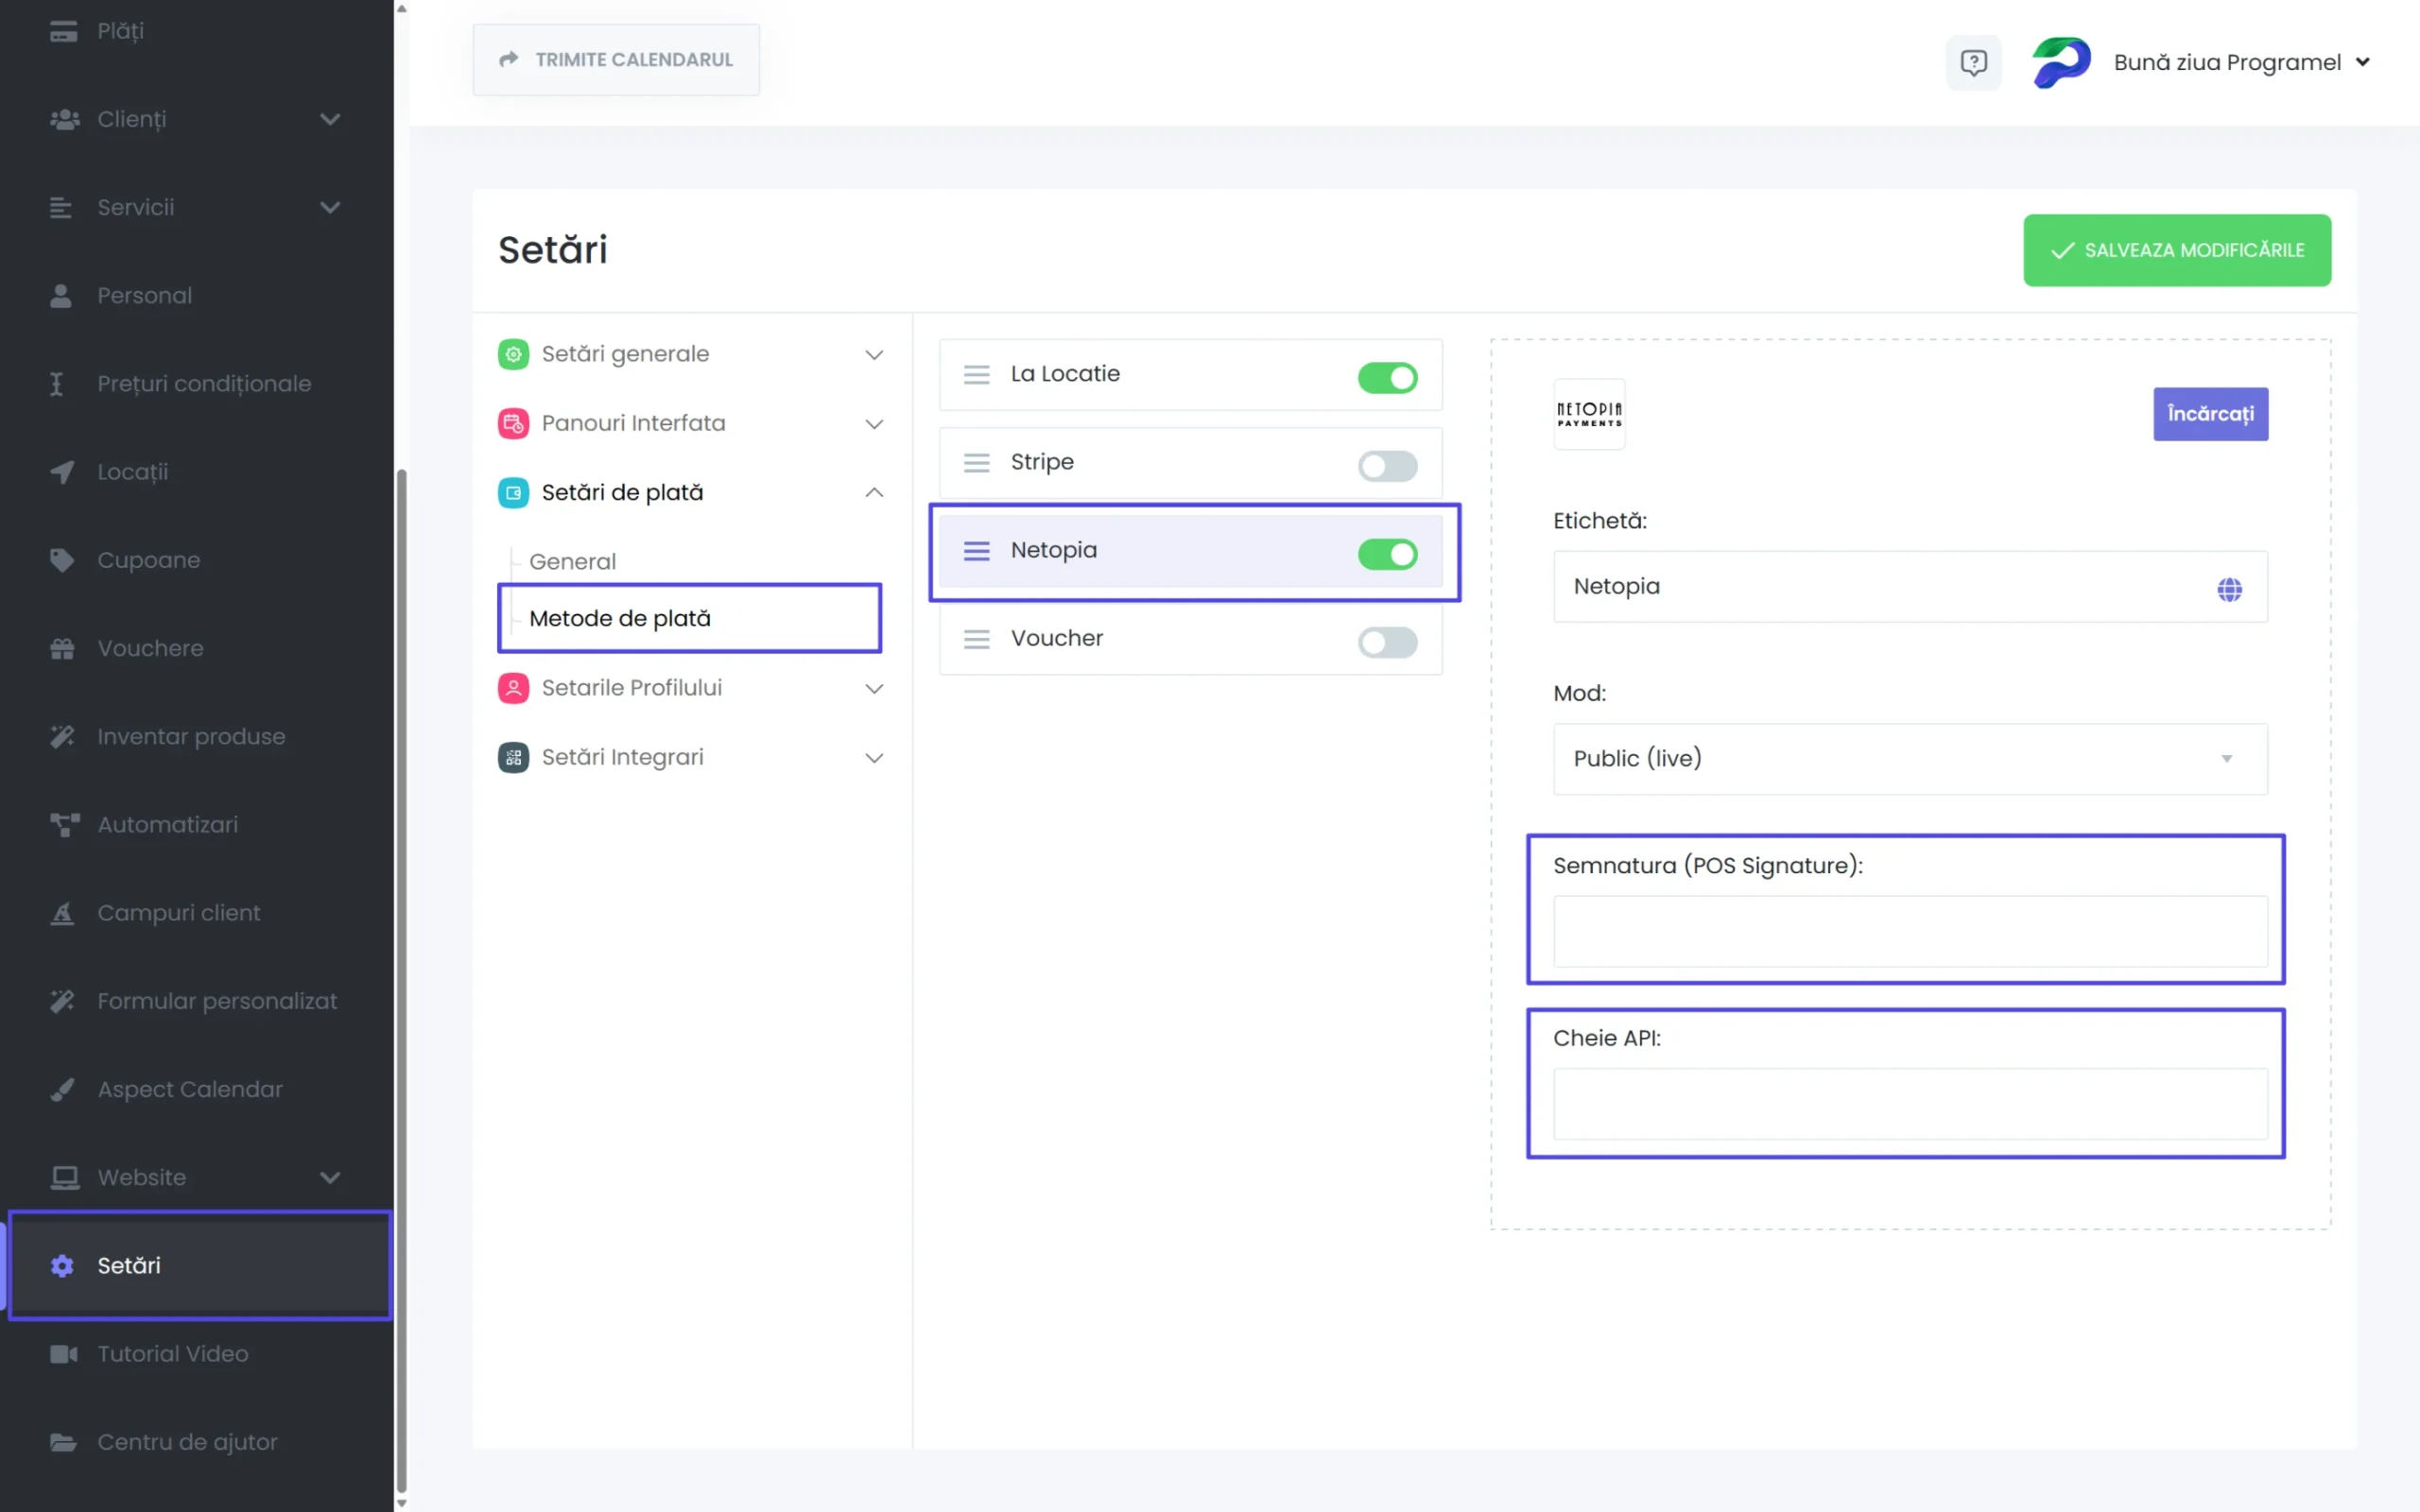
Task: Open Tutorial Video from sidebar camera icon
Action: pos(62,1353)
